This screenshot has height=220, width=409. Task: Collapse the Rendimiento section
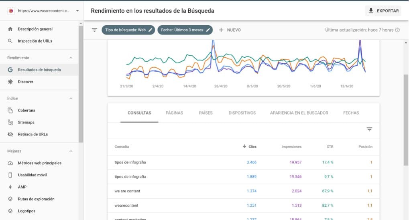(x=71, y=58)
